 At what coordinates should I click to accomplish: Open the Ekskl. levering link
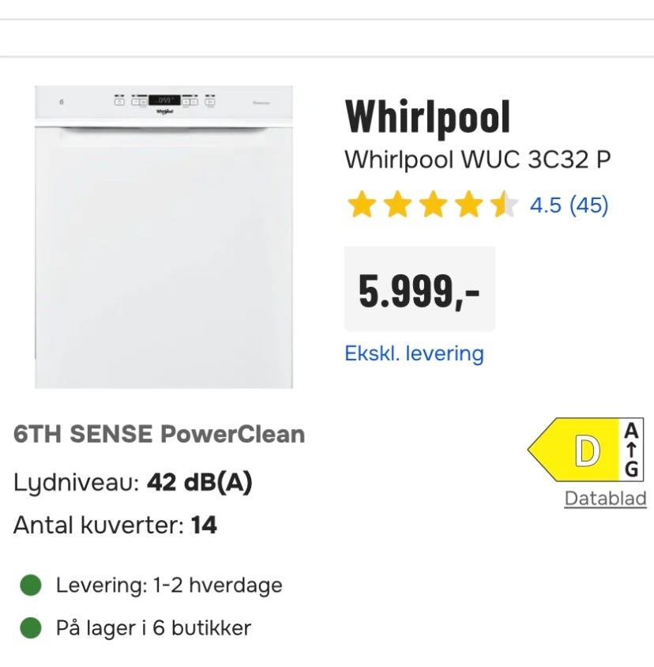pyautogui.click(x=414, y=353)
